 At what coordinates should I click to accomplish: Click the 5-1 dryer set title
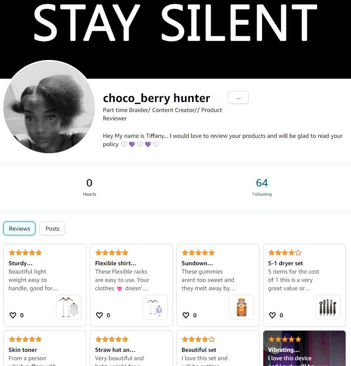(x=285, y=263)
